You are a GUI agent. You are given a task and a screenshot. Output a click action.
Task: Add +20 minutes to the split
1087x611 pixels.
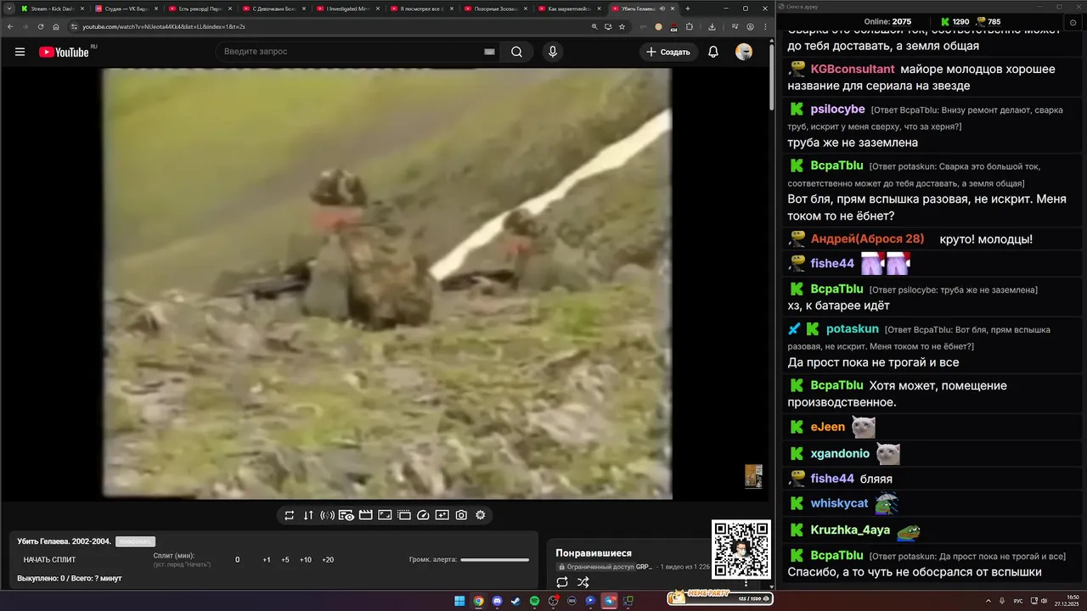[x=328, y=560]
